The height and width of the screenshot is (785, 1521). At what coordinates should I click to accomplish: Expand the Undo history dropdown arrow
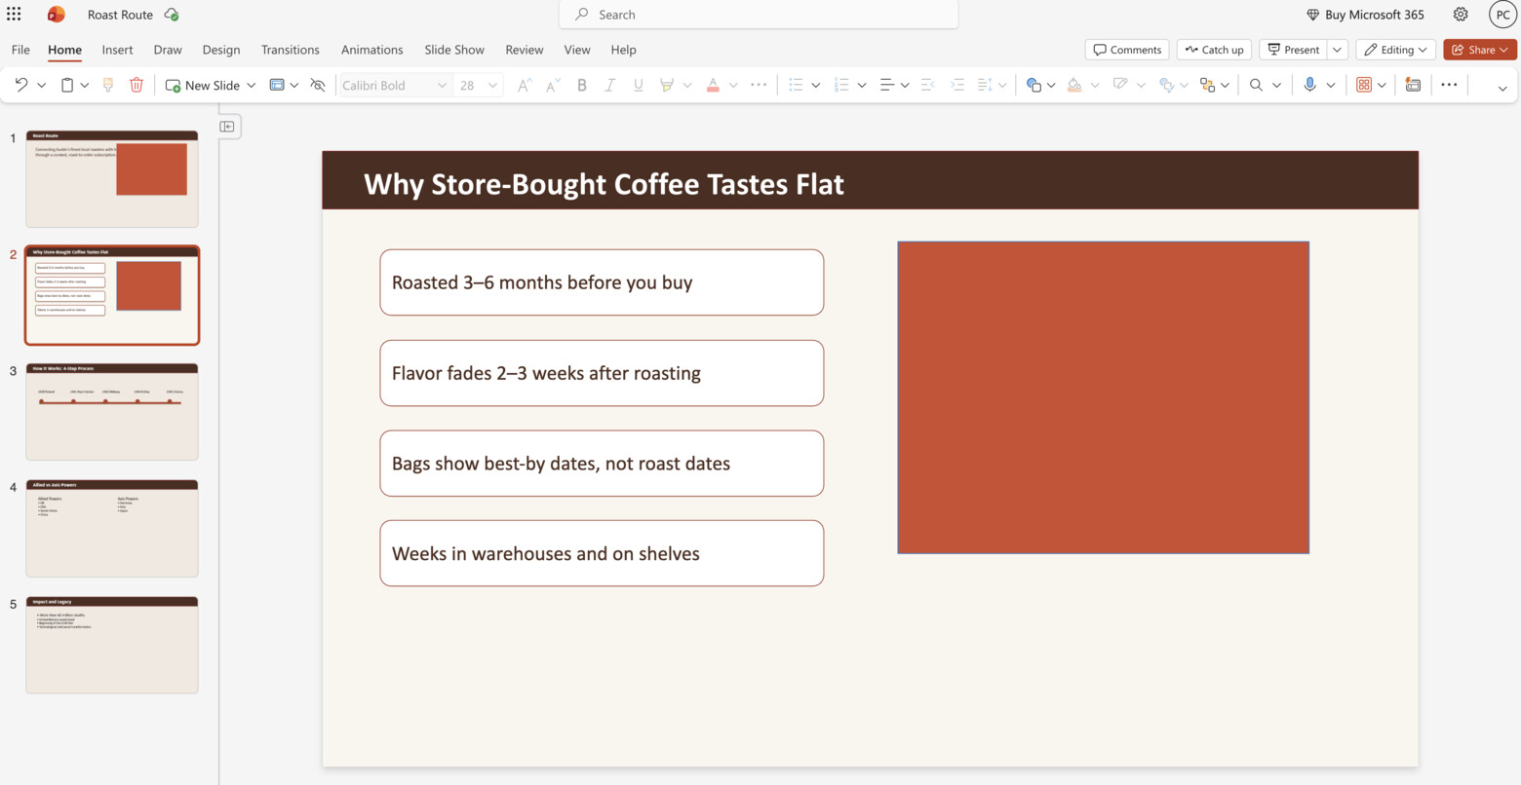tap(42, 85)
